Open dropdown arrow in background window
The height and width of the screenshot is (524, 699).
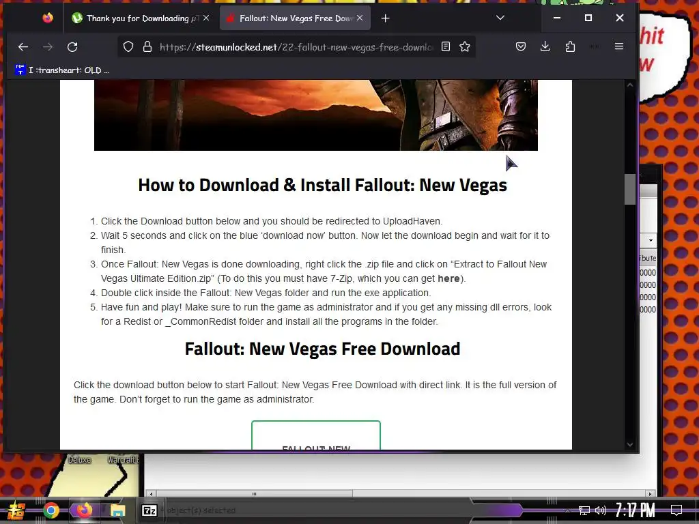click(x=651, y=241)
